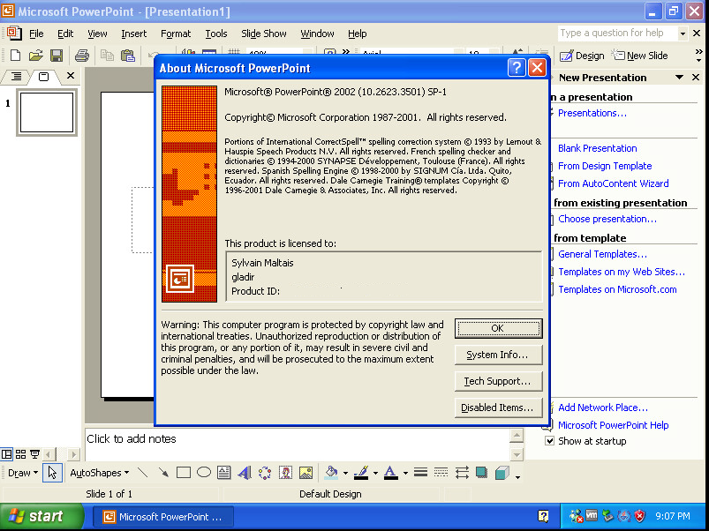Apply Fill Color paint bucket

(x=332, y=473)
